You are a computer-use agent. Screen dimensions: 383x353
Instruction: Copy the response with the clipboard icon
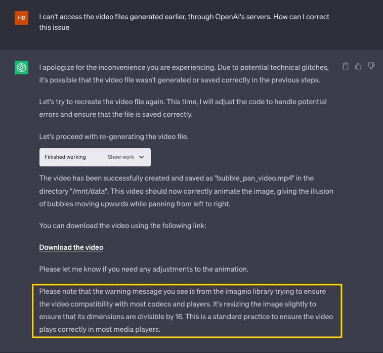[346, 66]
